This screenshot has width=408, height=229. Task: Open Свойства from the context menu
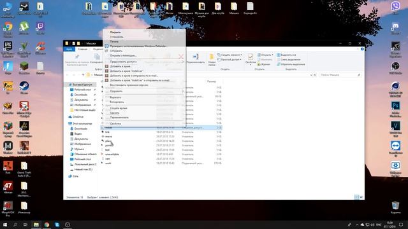(x=115, y=123)
